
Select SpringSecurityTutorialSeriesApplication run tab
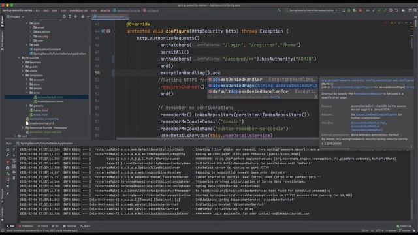(45, 144)
